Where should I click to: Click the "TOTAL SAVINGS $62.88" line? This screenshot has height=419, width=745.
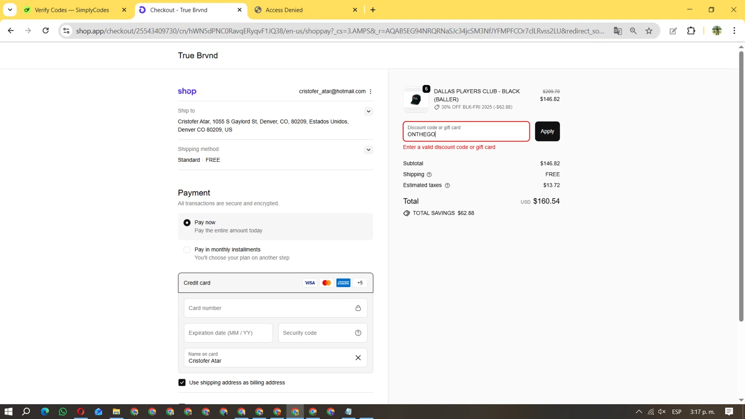pos(439,213)
